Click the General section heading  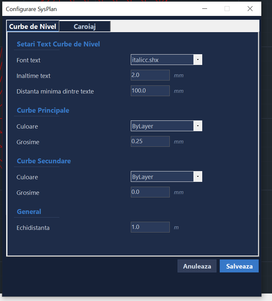[29, 212]
